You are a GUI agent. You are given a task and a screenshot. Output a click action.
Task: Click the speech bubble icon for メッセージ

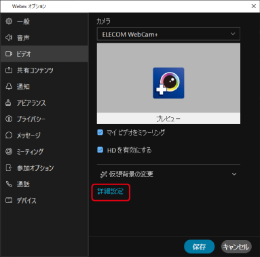click(9, 135)
